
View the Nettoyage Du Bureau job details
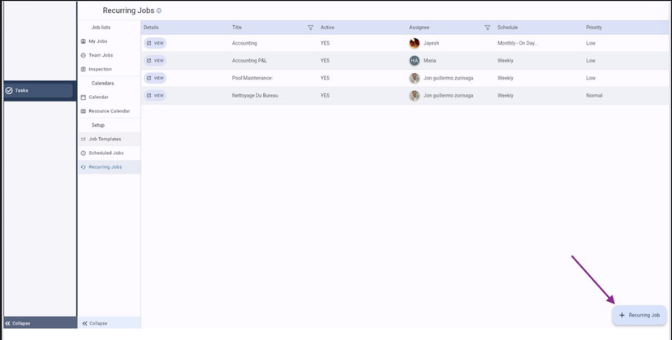155,96
